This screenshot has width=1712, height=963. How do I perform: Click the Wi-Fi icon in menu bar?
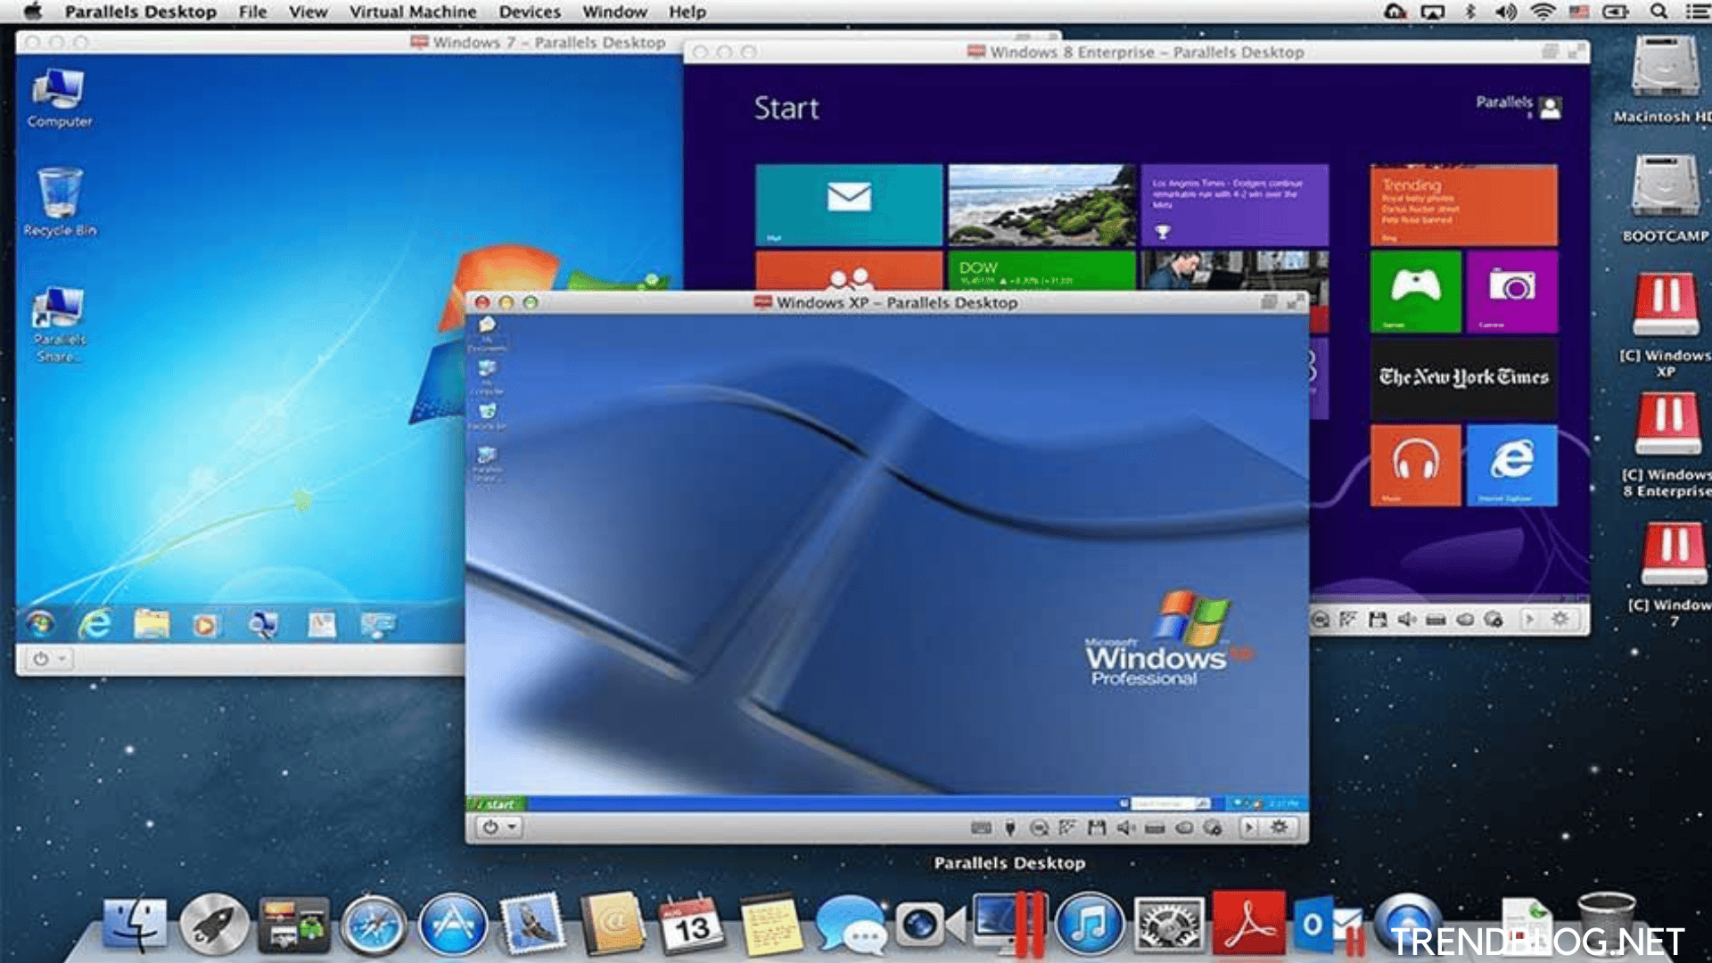coord(1542,12)
